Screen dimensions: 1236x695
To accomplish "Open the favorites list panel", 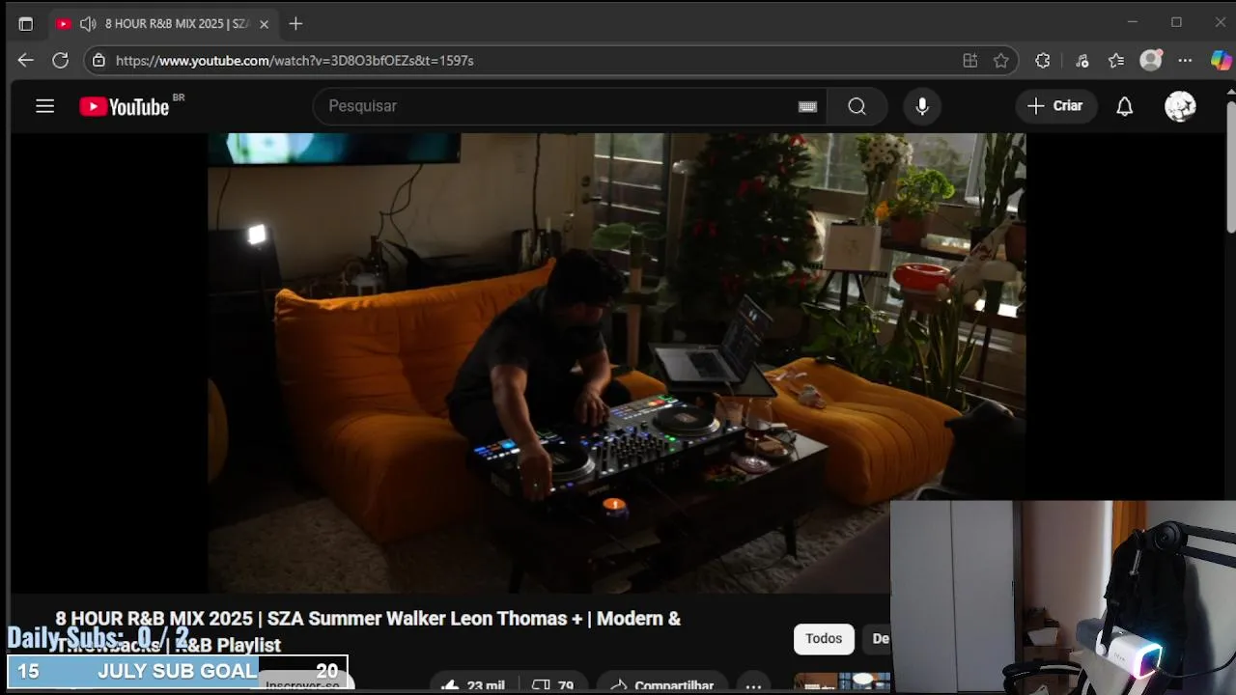I will click(x=1116, y=60).
